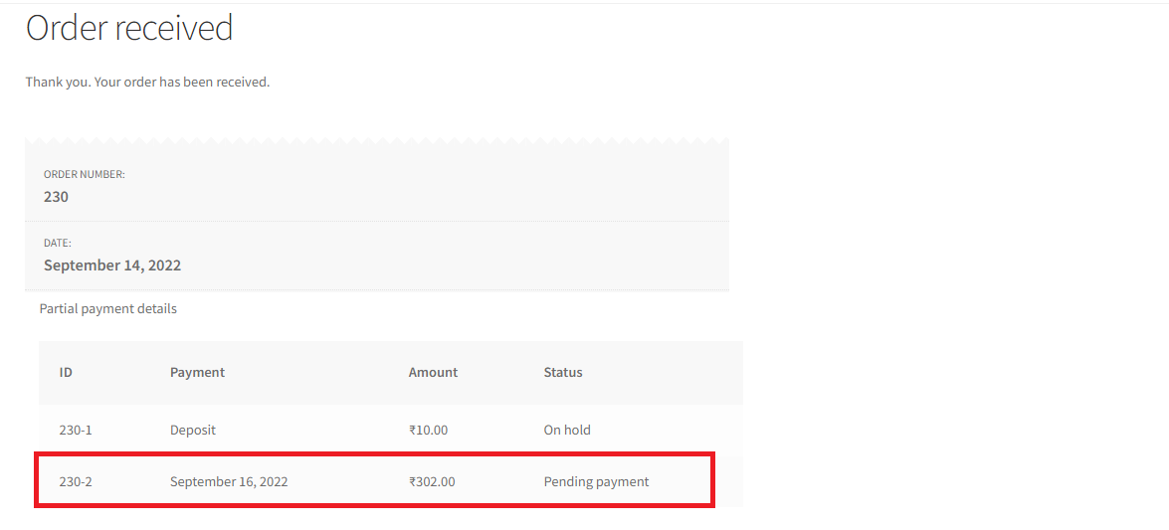Click the Amount column header
The image size is (1169, 530).
click(433, 372)
